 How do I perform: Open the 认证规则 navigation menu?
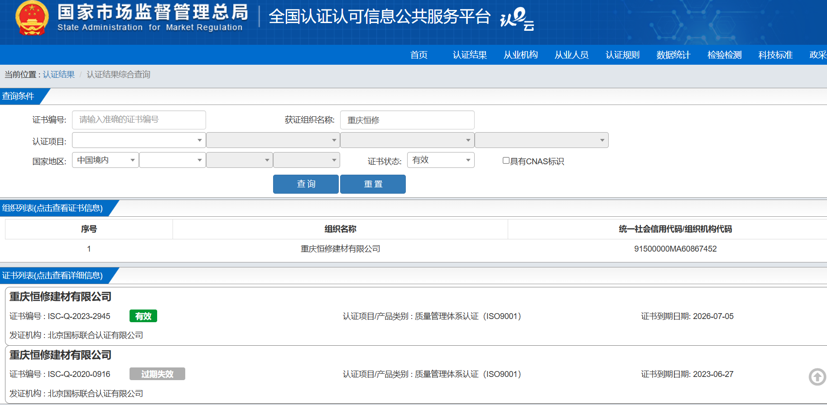click(623, 55)
